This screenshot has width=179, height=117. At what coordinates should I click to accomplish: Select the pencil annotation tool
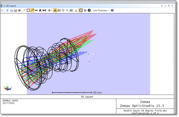point(24,10)
